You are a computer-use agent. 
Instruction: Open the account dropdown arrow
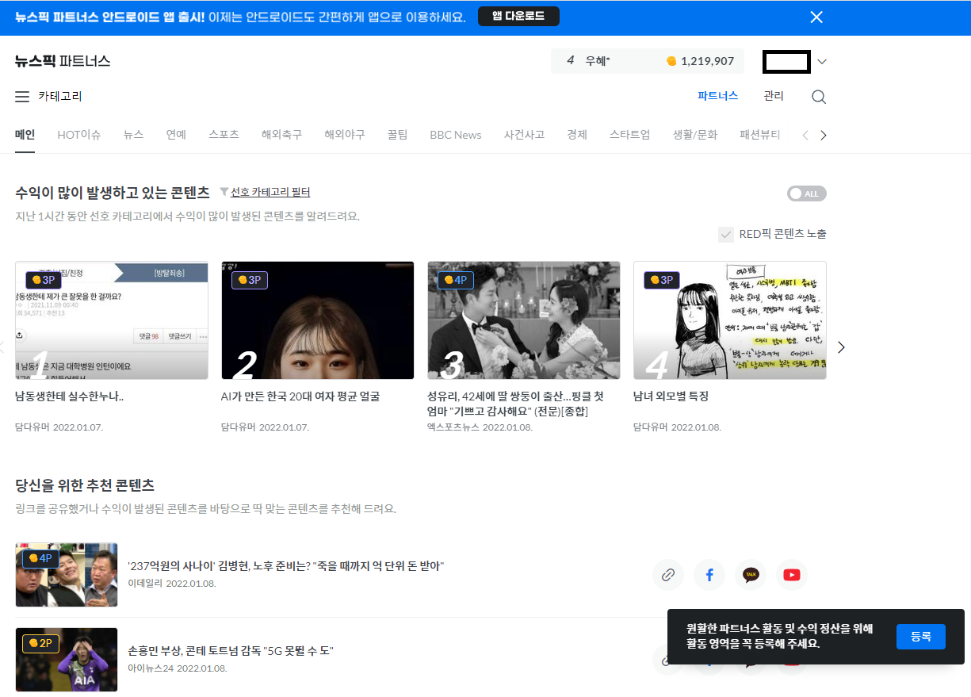pyautogui.click(x=822, y=61)
